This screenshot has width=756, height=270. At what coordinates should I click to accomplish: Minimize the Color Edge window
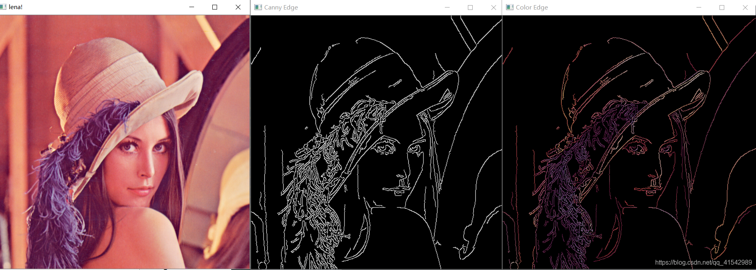(699, 7)
